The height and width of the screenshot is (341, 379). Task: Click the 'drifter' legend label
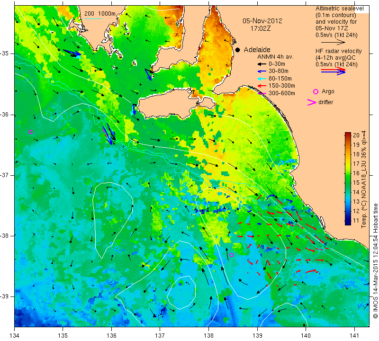pos(325,102)
